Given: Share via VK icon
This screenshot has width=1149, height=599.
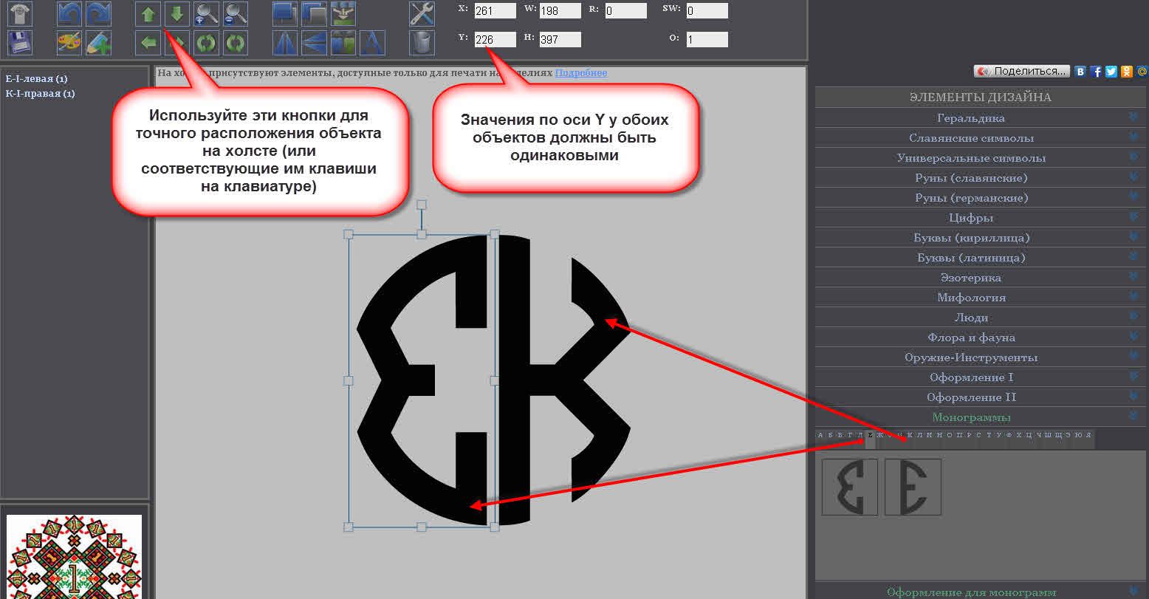Looking at the screenshot, I should [1081, 72].
